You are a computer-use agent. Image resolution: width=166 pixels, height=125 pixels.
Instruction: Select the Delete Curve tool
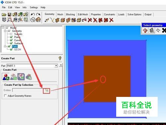click(95, 20)
